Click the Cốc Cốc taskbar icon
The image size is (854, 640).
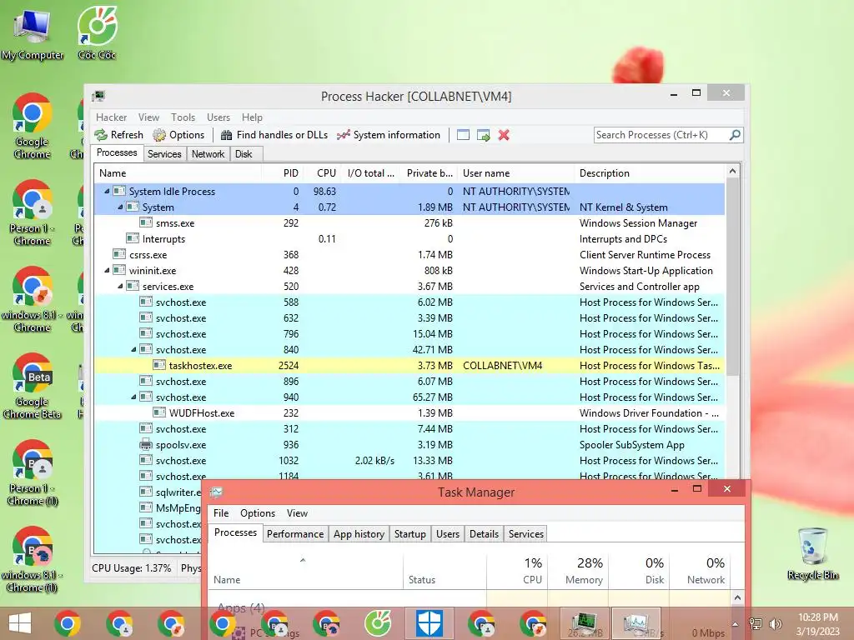[378, 623]
